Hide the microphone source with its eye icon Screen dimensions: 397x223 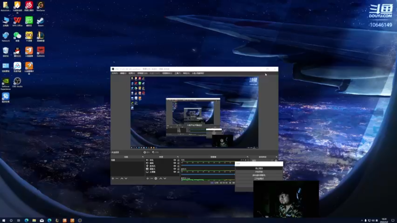(x=175, y=166)
